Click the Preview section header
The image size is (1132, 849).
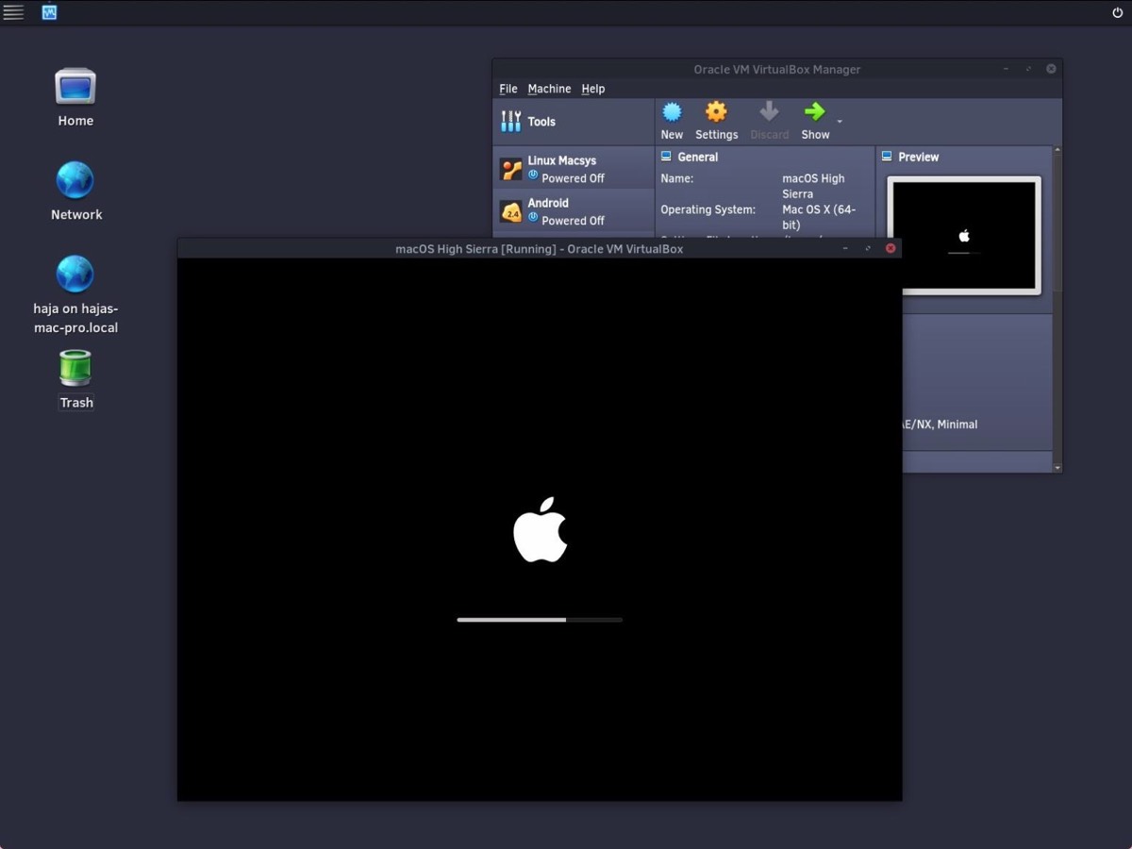click(917, 158)
